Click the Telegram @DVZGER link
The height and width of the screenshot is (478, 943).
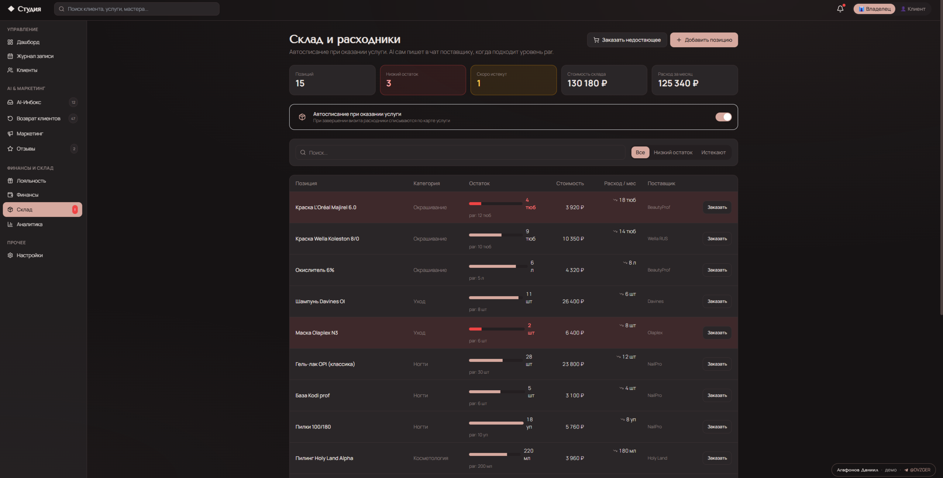pos(917,470)
